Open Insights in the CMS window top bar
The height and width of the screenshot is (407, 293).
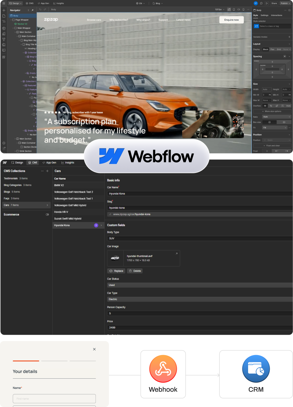coord(68,162)
